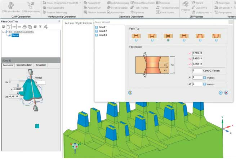Select the third Fase Typ radio button

(x=168, y=40)
